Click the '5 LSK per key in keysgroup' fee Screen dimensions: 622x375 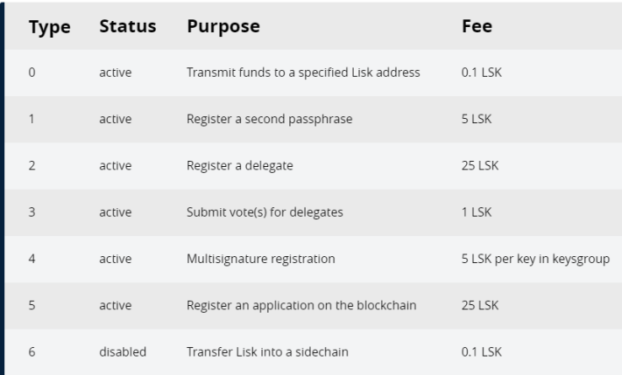coord(535,259)
